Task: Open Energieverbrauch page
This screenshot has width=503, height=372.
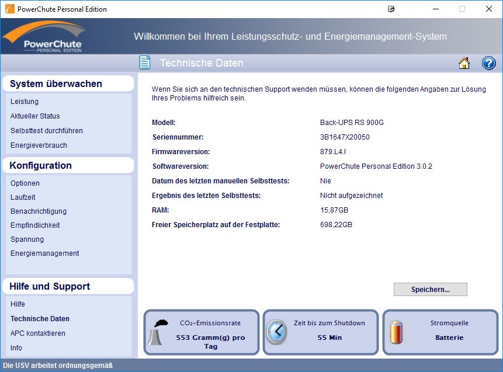Action: pyautogui.click(x=39, y=145)
